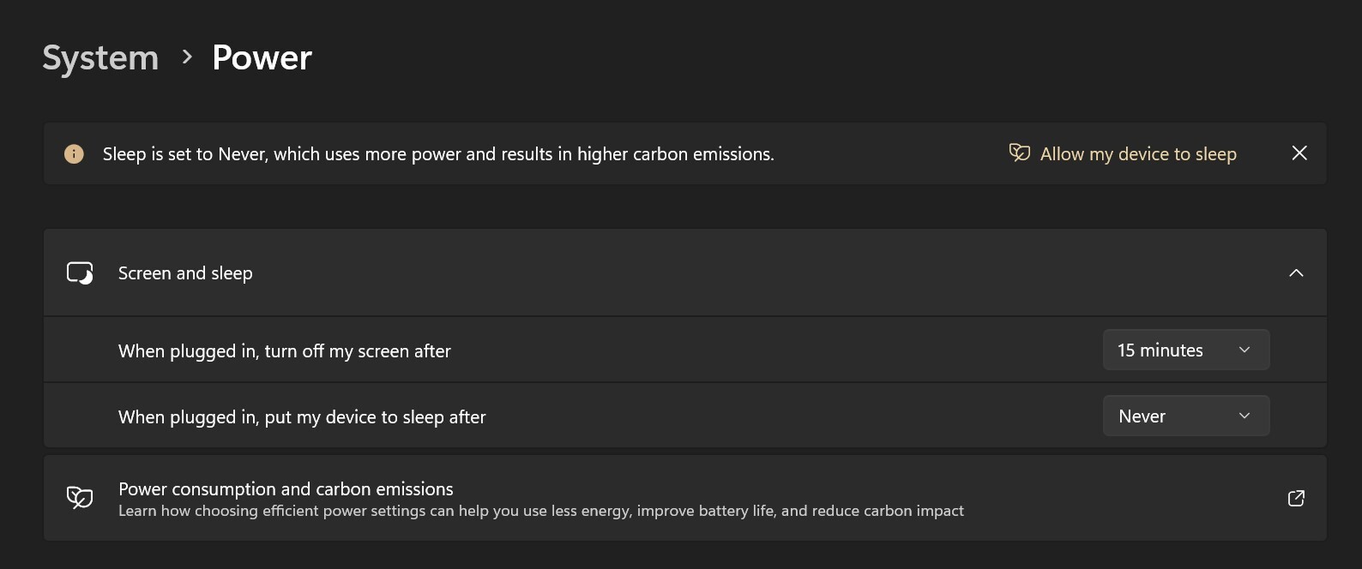Open Power consumption and carbon emissions
The width and height of the screenshot is (1362, 569).
pyautogui.click(x=286, y=489)
